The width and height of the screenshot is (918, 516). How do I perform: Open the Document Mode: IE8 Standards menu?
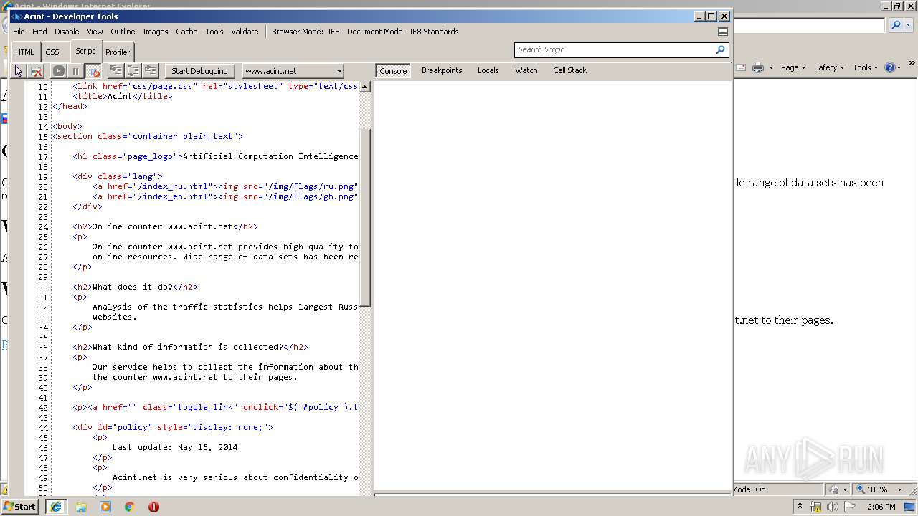[403, 32]
